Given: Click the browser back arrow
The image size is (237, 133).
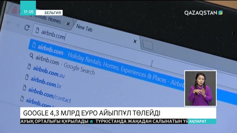Looking at the screenshot, I should point(8,23).
